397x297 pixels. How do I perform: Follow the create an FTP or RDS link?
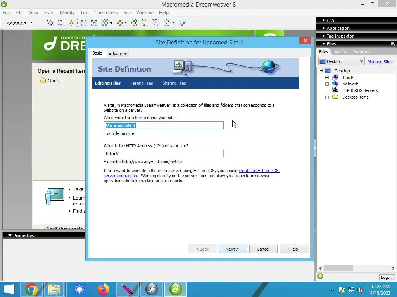(x=259, y=171)
